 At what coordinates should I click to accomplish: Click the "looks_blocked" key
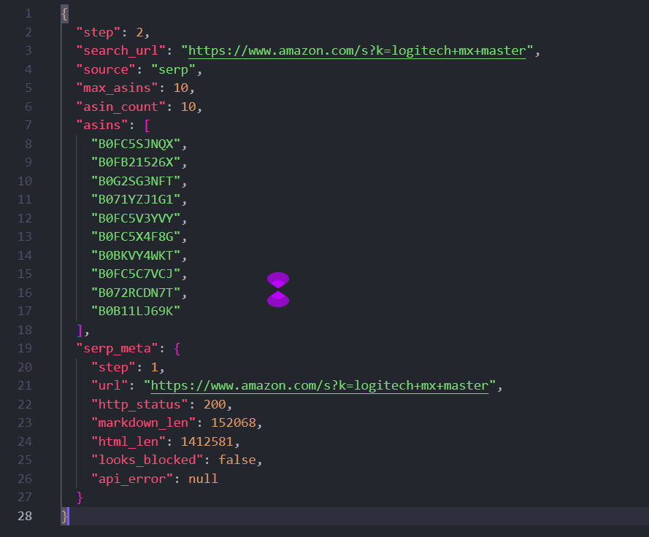(147, 460)
